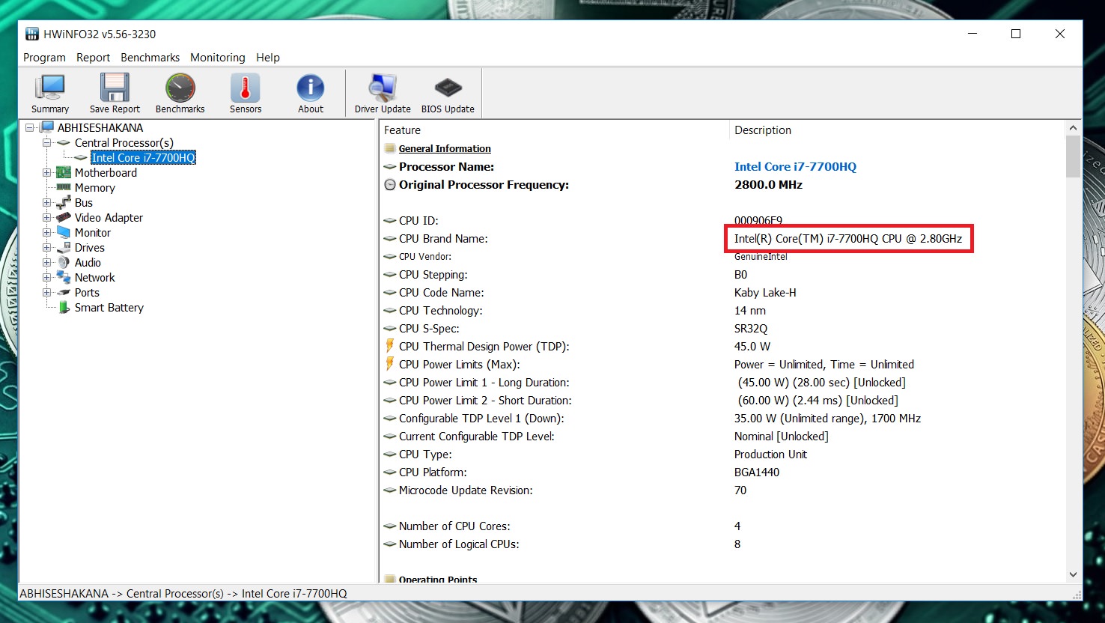
Task: Click the BGA1440 platform value
Action: click(x=757, y=472)
